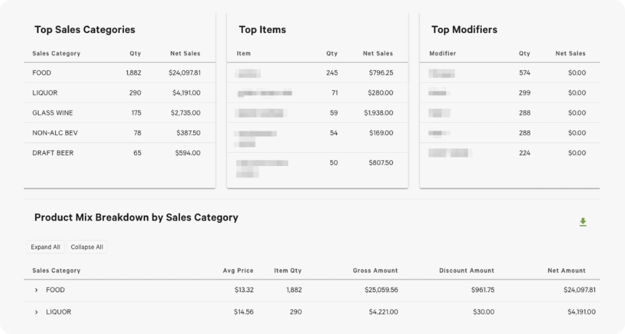Sort breakdown table by Item Qty header

point(288,271)
